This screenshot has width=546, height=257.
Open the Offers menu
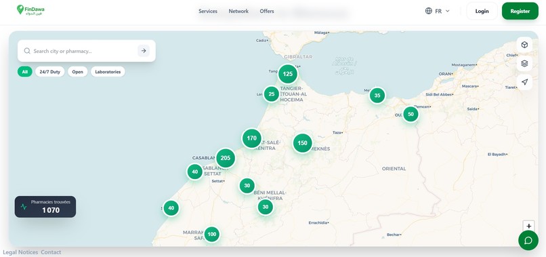click(x=267, y=11)
